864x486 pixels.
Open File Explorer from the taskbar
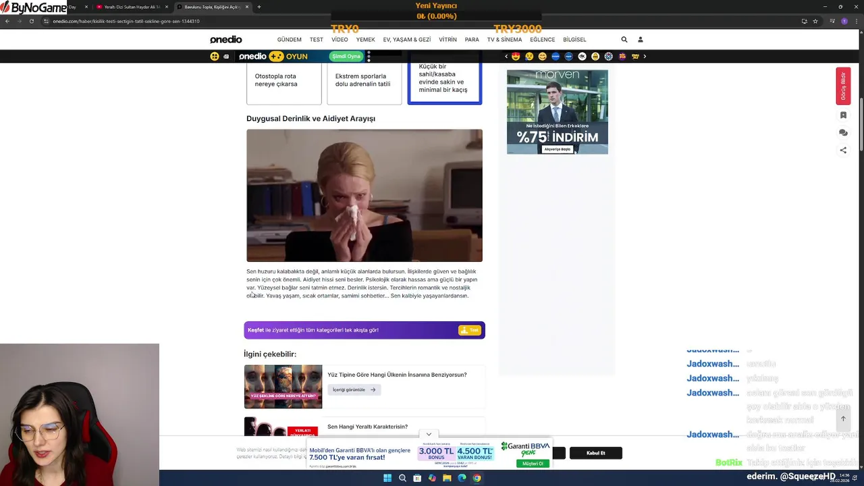coord(447,478)
